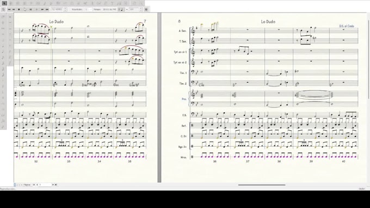Click the rewind playback button

click(x=14, y=9)
